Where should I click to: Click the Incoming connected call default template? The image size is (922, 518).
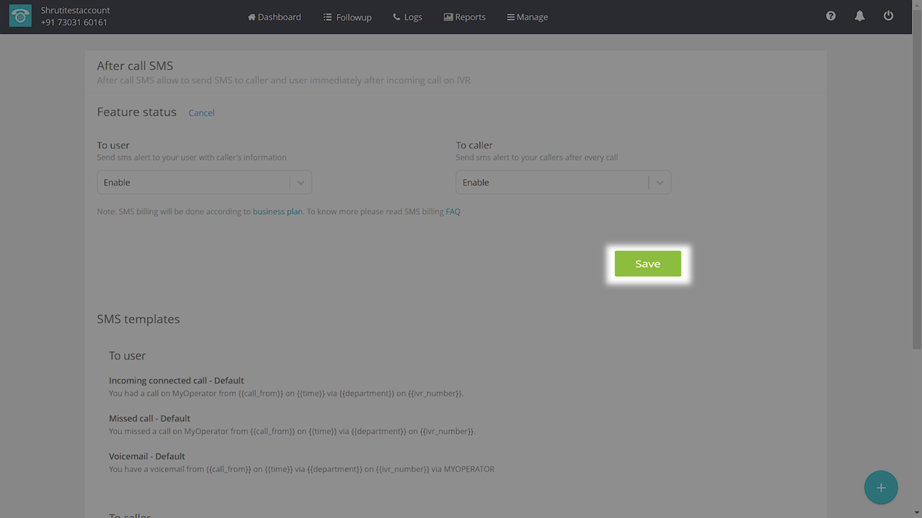(176, 381)
